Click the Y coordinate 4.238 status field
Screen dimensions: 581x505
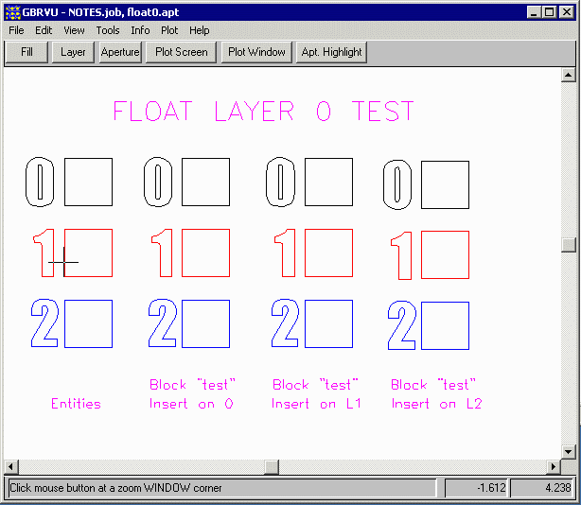pyautogui.click(x=542, y=488)
